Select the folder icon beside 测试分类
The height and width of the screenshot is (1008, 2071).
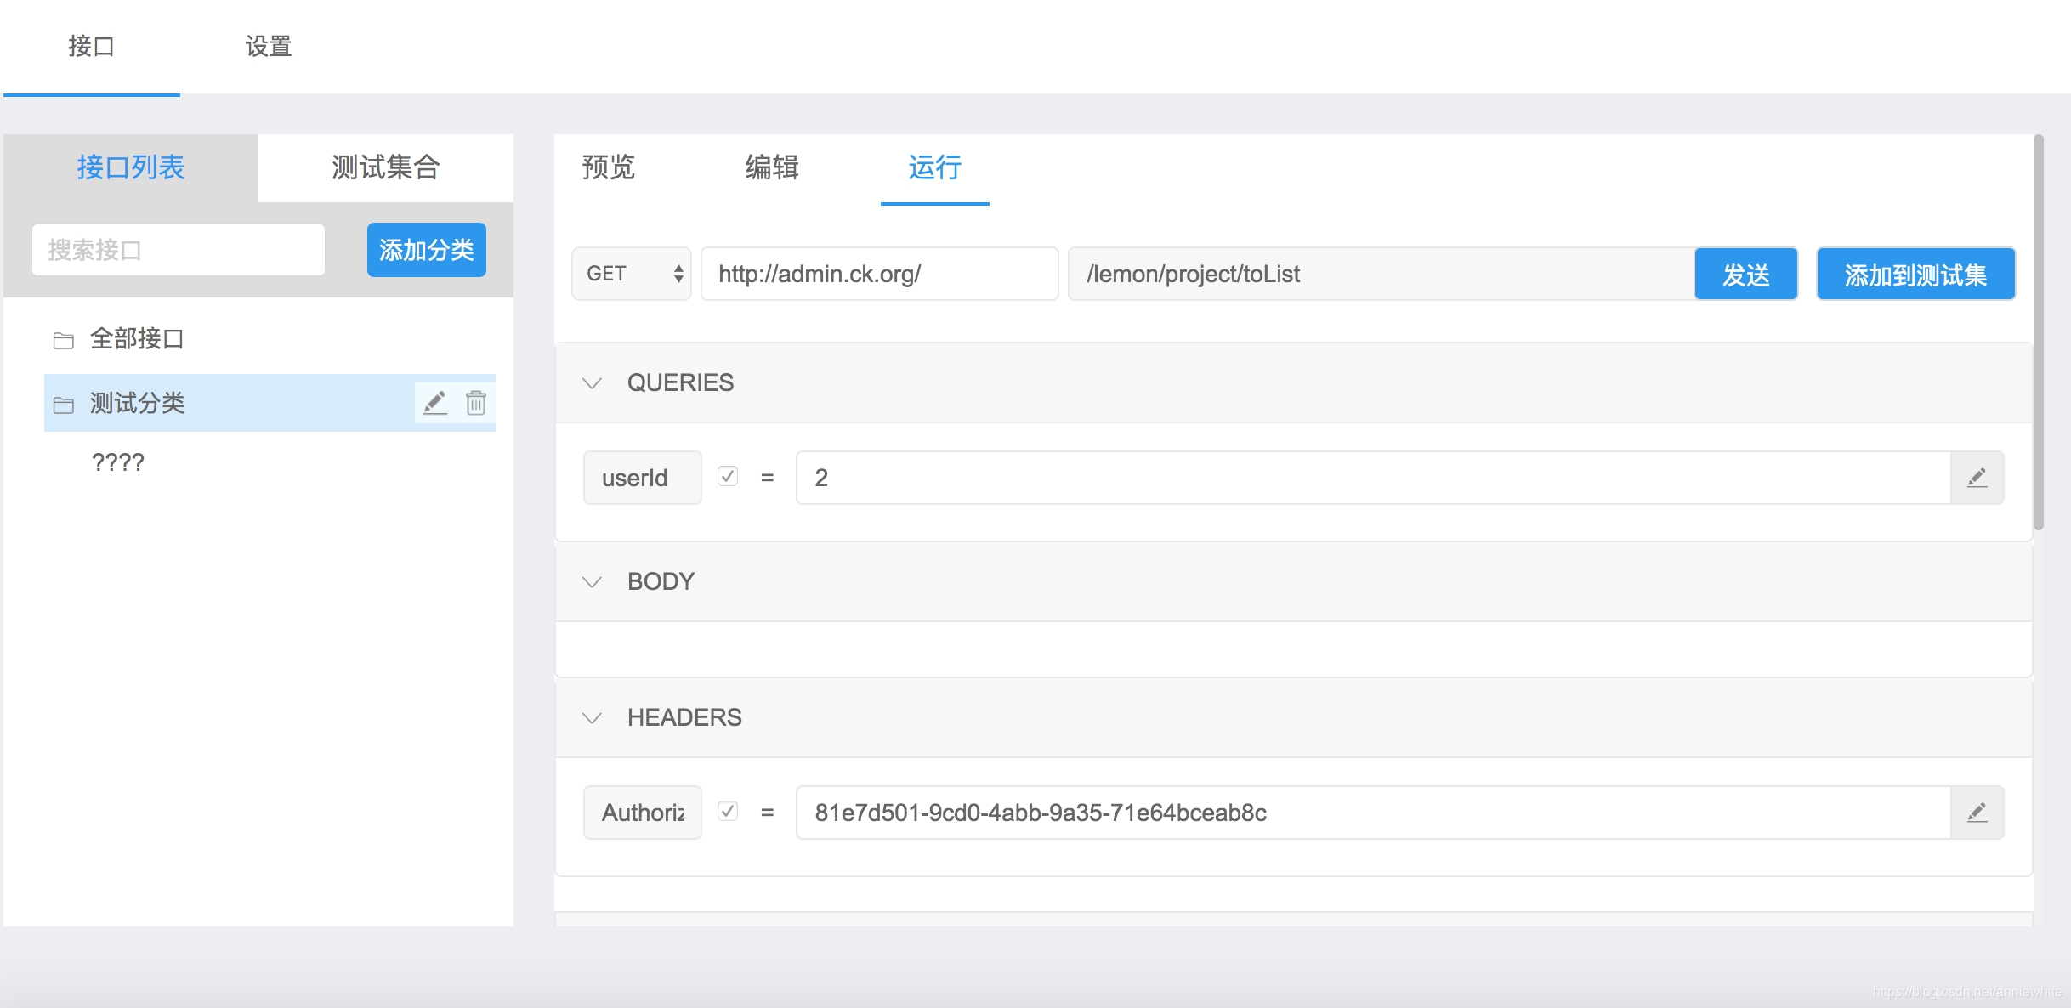pos(64,405)
